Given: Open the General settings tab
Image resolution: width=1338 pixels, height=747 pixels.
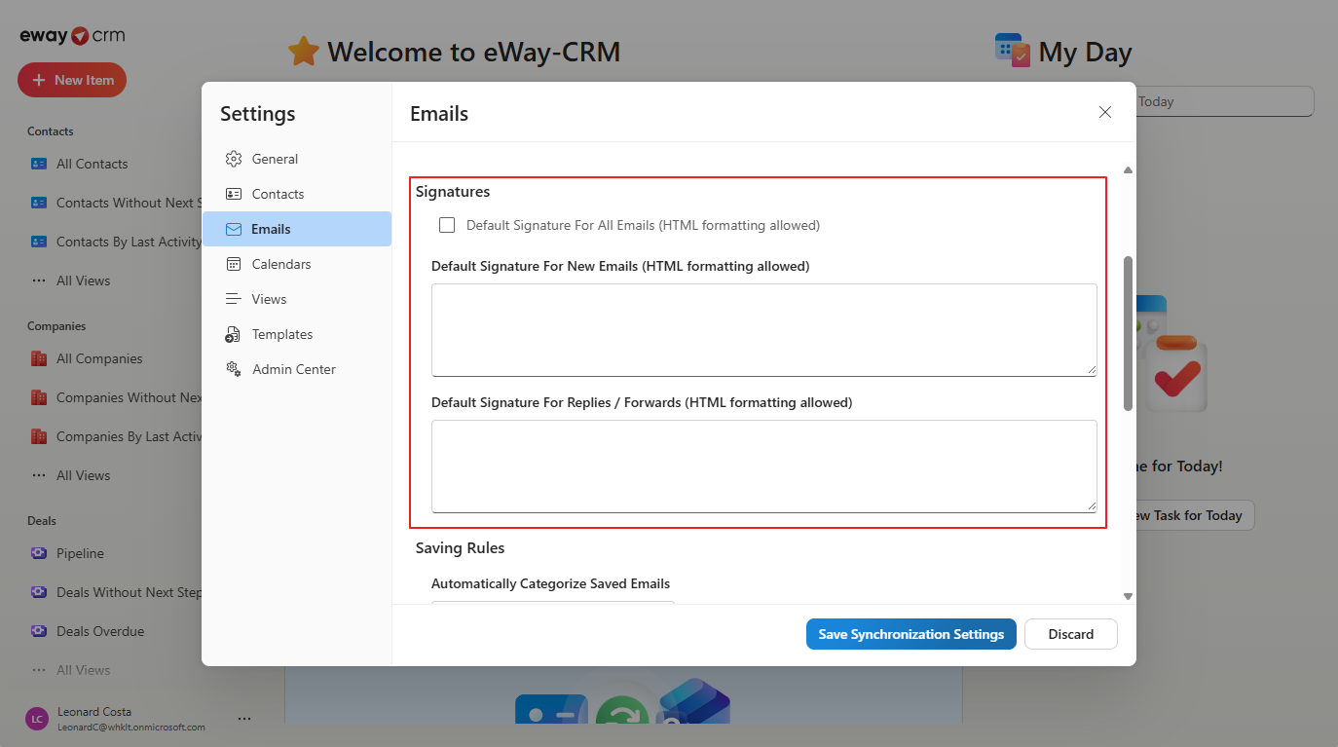Looking at the screenshot, I should click(297, 159).
